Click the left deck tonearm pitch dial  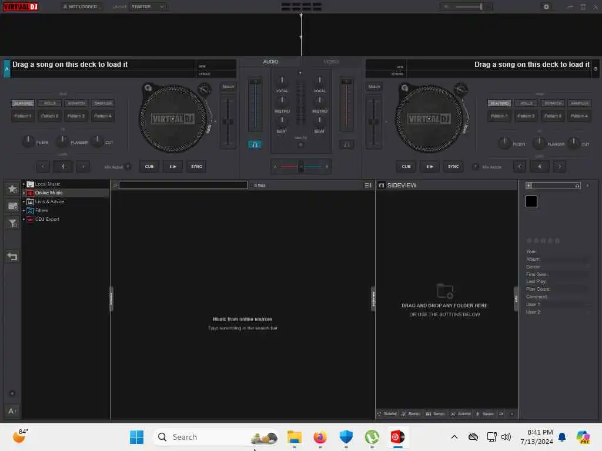[x=205, y=90]
